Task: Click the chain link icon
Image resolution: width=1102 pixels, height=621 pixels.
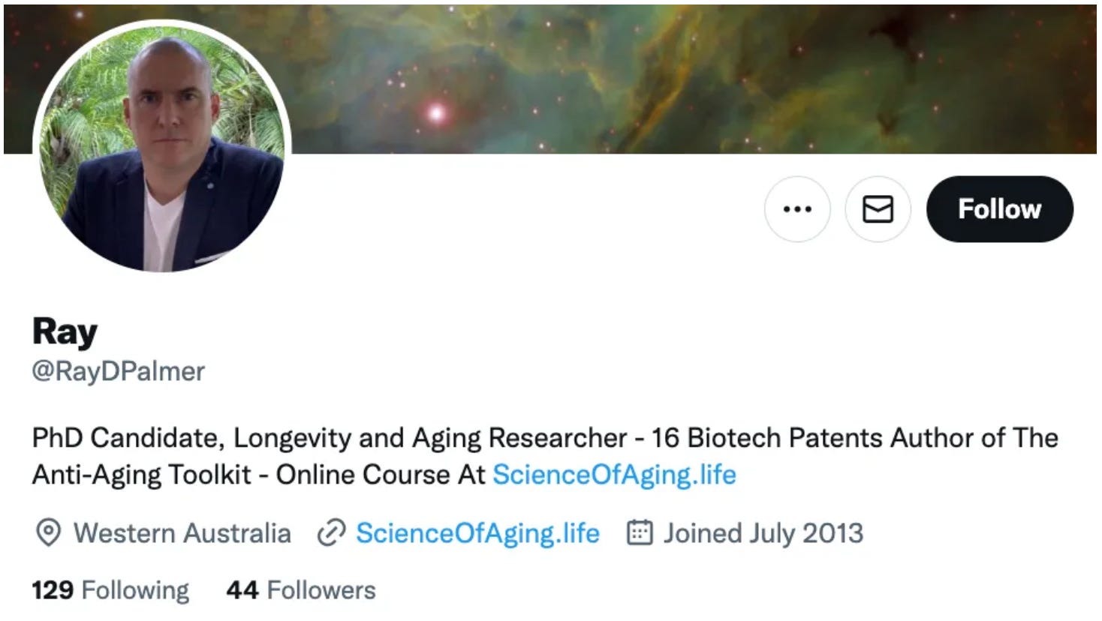Action: [x=330, y=533]
